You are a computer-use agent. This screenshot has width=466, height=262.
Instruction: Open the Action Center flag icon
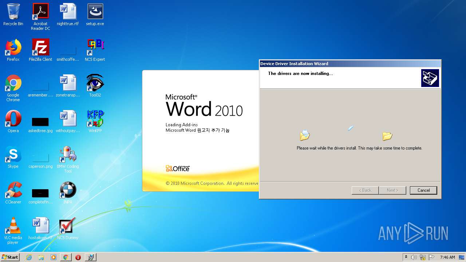[x=431, y=257]
